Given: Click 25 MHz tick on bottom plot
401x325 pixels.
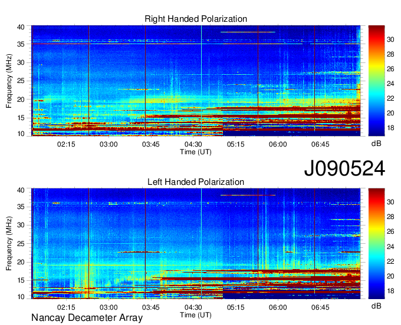Looking at the screenshot, I should point(21,244).
